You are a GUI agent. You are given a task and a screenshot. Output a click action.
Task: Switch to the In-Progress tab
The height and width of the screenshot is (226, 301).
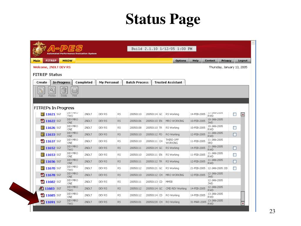(x=61, y=82)
